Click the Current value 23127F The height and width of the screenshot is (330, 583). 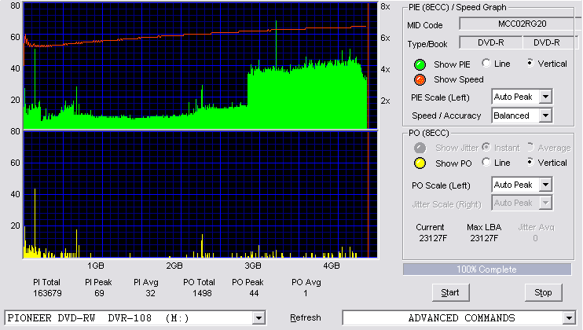[x=433, y=238]
